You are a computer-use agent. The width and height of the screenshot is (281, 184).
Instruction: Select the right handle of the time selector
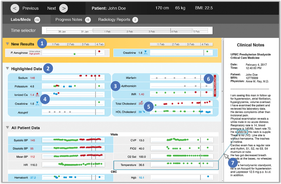(x=192, y=30)
